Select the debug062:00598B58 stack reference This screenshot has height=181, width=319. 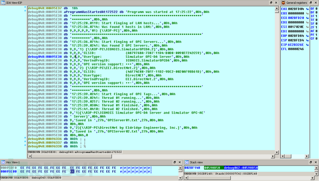(x=241, y=168)
